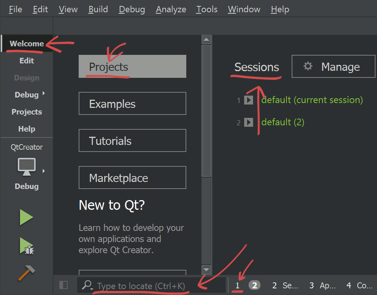Open output pane 4 Co...
The image size is (377, 295).
360,285
